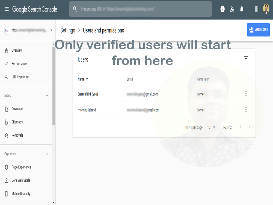273x205 pixels.
Task: Click the Email column header
Action: click(130, 79)
